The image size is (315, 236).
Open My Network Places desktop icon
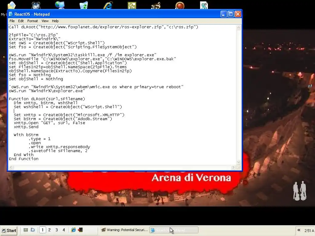60,5
